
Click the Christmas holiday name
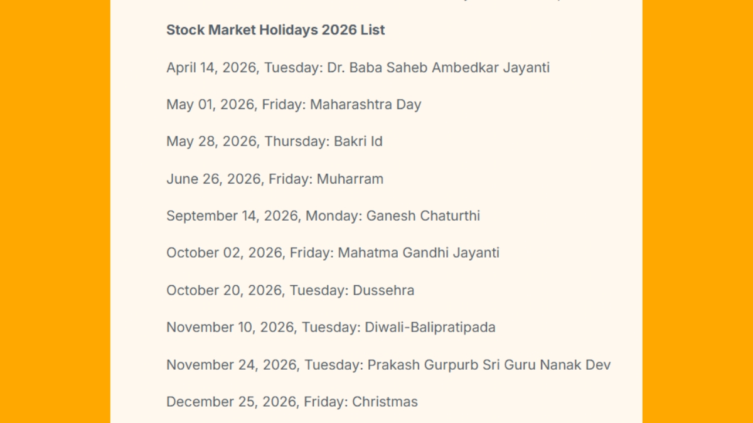pos(385,402)
